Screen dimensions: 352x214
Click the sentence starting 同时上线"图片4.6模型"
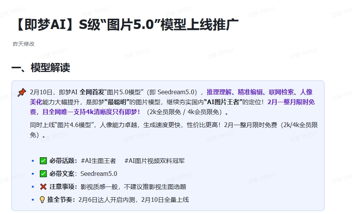[x=174, y=130]
